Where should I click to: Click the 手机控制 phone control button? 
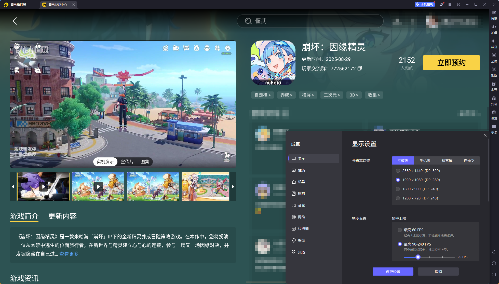coord(425,4)
